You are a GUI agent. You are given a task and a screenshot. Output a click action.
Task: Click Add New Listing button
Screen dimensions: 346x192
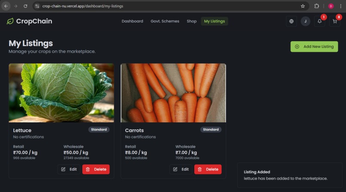pyautogui.click(x=314, y=47)
